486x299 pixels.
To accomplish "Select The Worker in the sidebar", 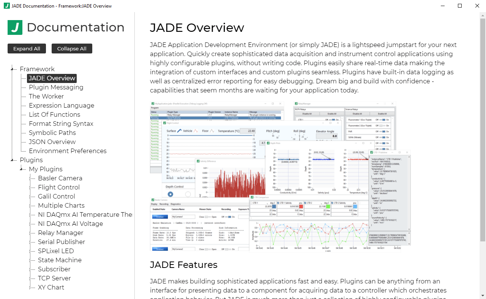I will [46, 96].
